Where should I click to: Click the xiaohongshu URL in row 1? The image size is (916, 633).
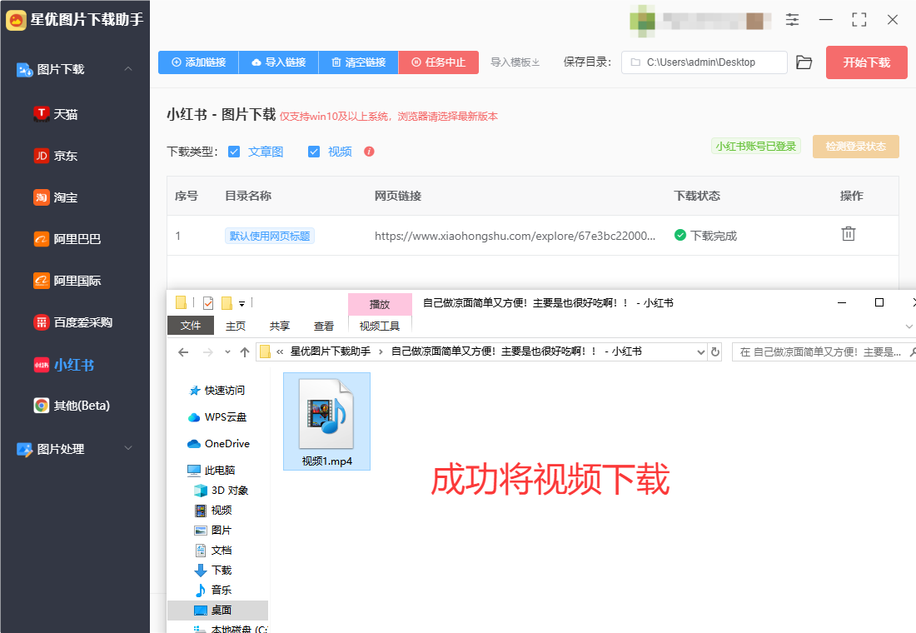click(515, 236)
